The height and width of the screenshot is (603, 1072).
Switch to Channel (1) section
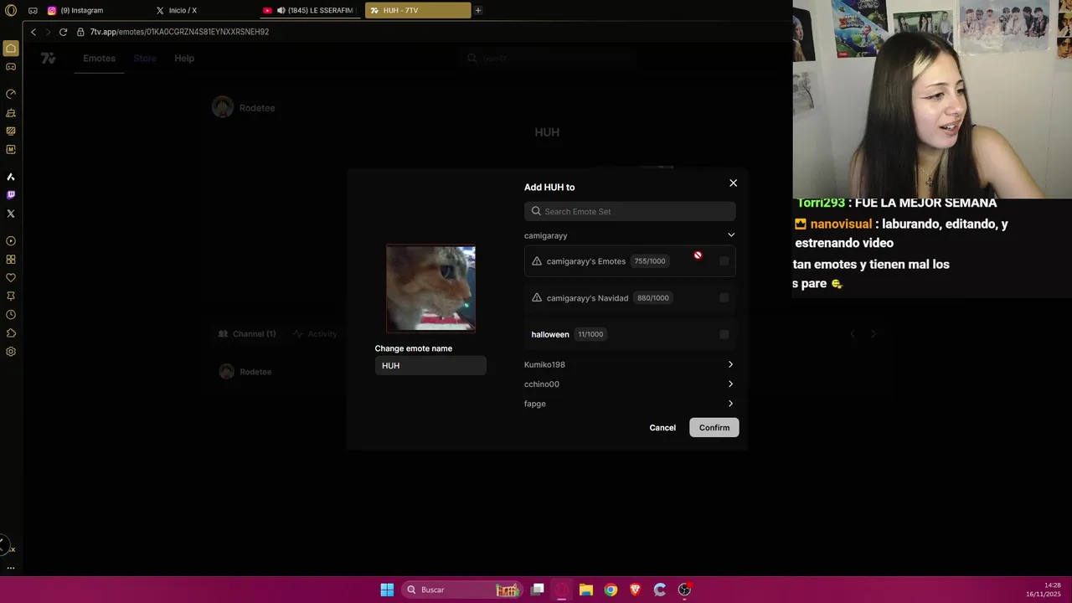(247, 334)
